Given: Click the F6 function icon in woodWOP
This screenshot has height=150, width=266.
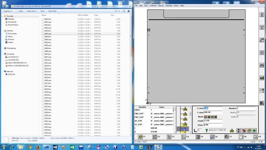Looking at the screenshot, I should click(212, 137).
